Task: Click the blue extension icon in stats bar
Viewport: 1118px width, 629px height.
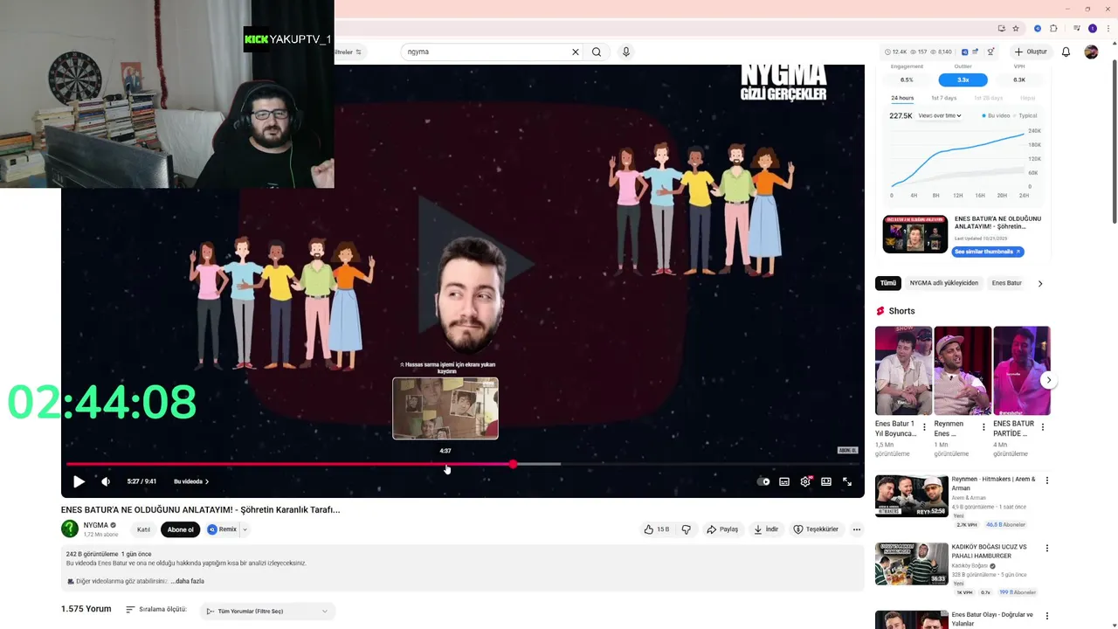Action: tap(964, 52)
